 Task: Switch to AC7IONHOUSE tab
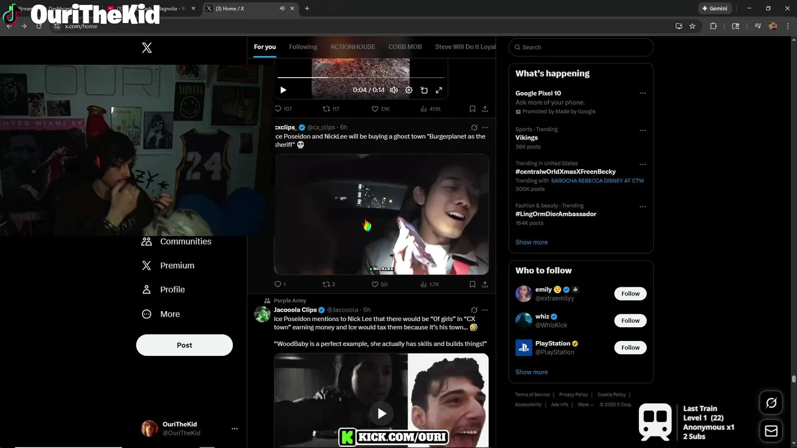pyautogui.click(x=352, y=47)
